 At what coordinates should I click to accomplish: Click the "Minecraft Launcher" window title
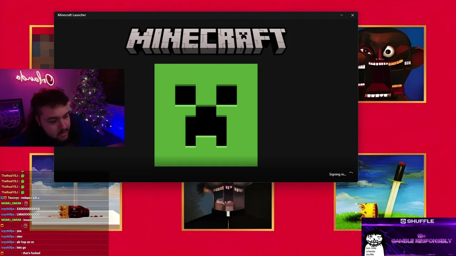click(x=72, y=15)
